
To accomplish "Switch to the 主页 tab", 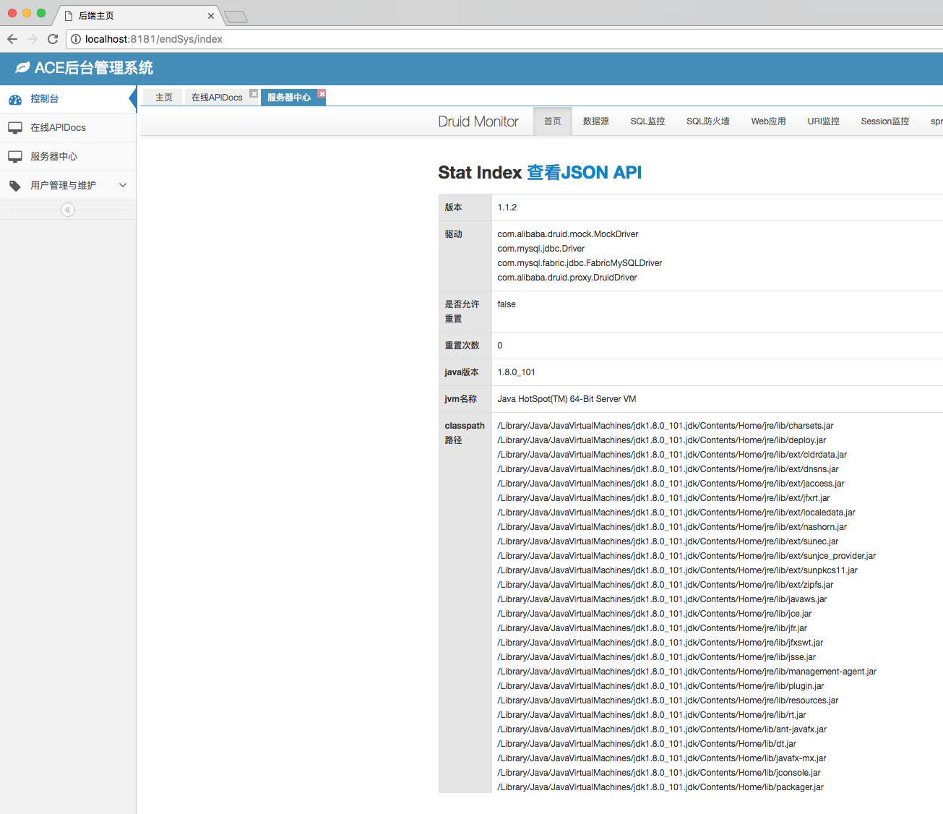I will pos(164,98).
